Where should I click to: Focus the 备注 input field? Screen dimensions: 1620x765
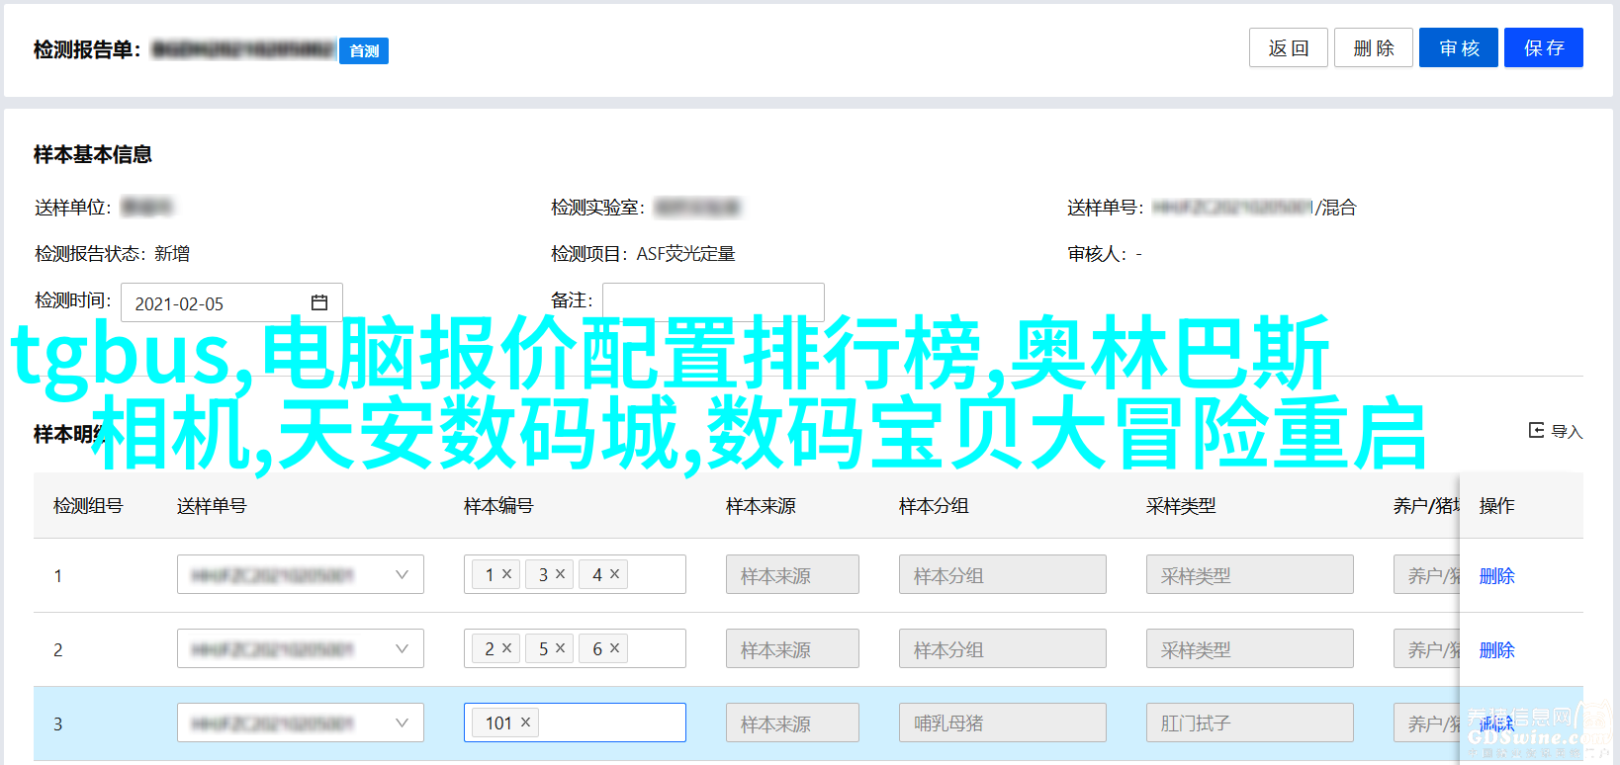pos(713,301)
